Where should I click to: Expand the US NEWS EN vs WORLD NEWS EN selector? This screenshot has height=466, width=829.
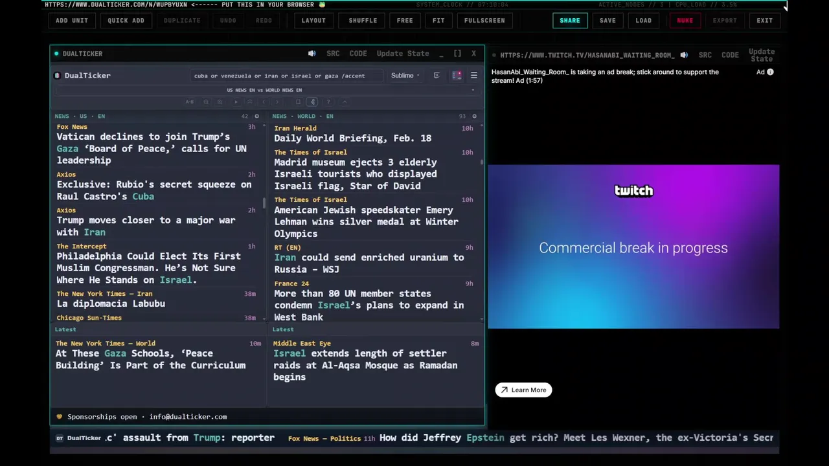(x=267, y=90)
